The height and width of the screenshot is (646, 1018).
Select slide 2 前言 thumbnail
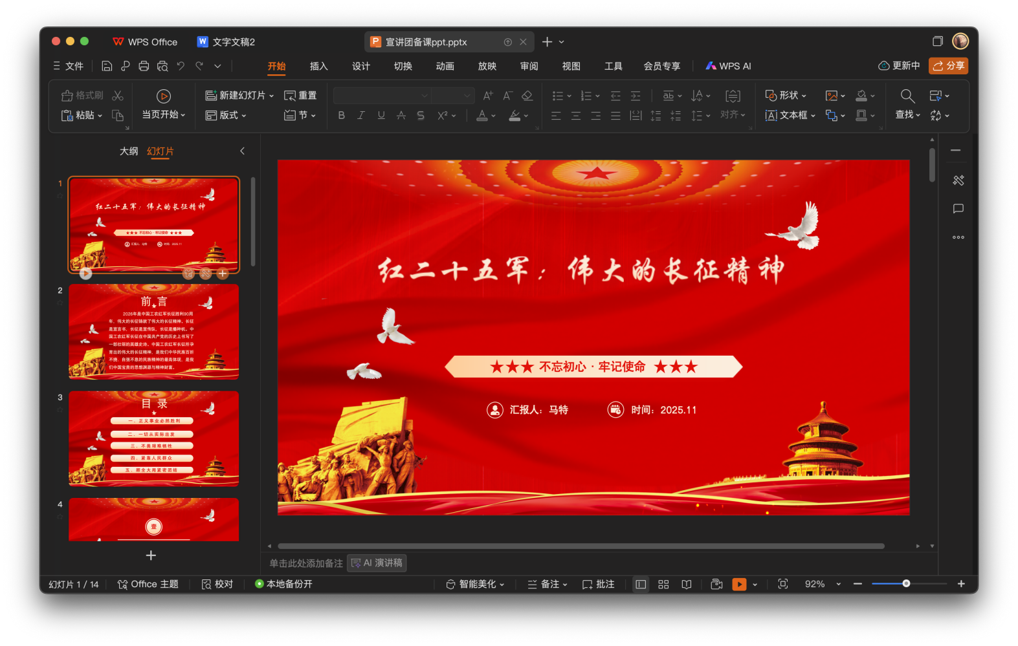pyautogui.click(x=154, y=332)
